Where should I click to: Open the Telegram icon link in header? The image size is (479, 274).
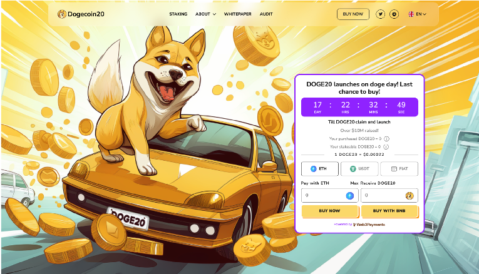click(x=394, y=14)
